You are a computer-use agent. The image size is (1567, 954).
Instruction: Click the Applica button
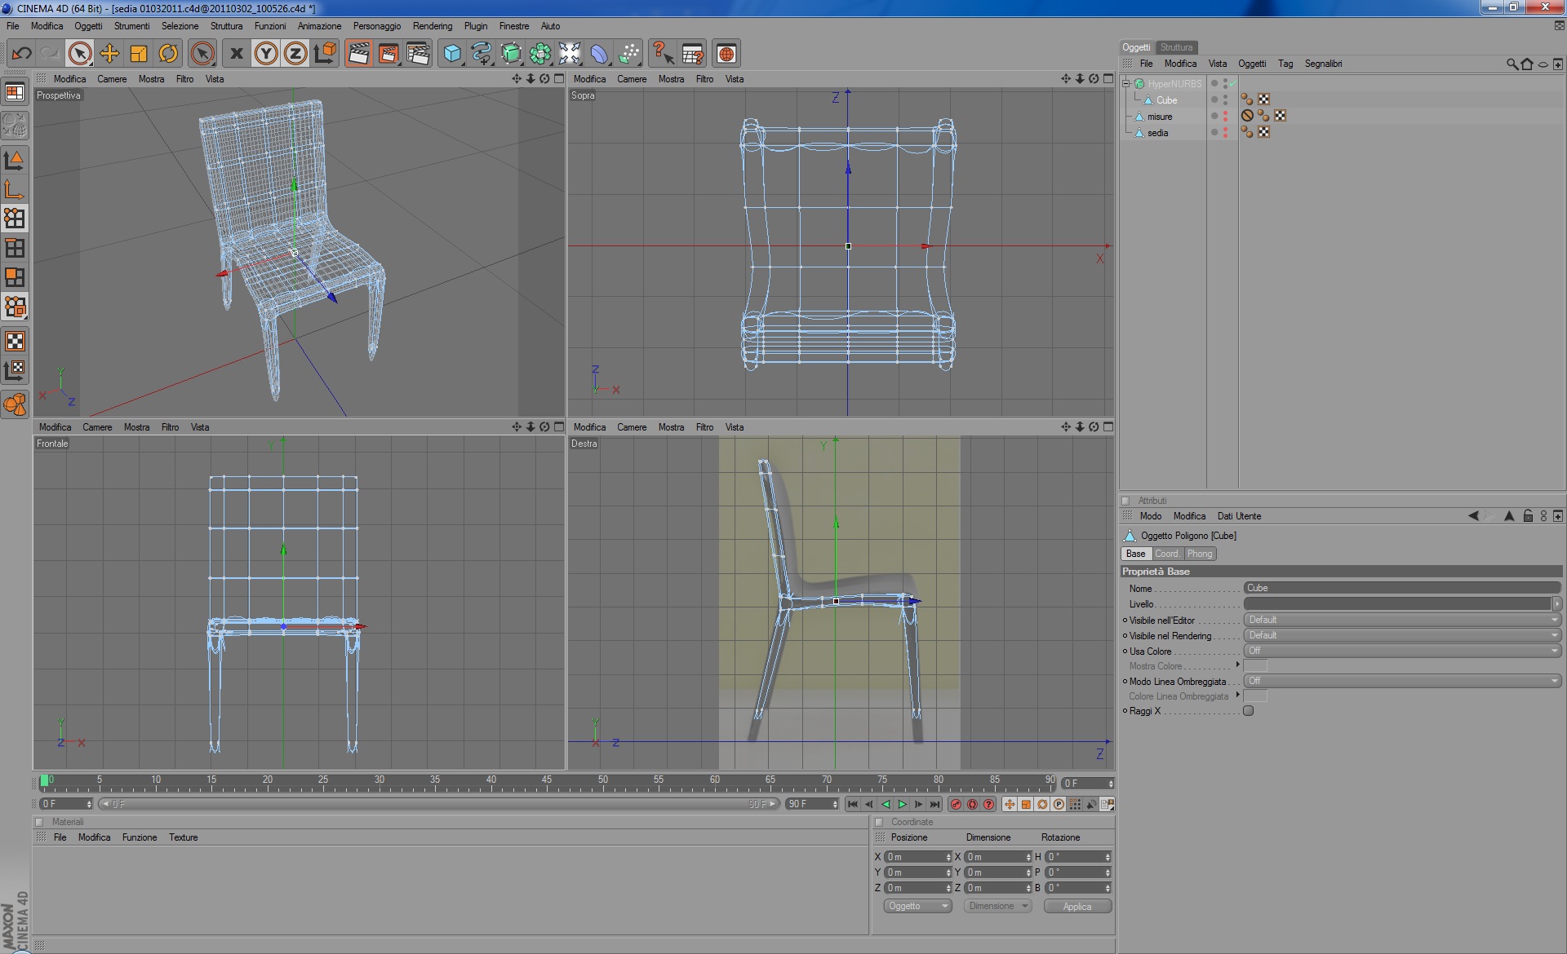pyautogui.click(x=1076, y=907)
